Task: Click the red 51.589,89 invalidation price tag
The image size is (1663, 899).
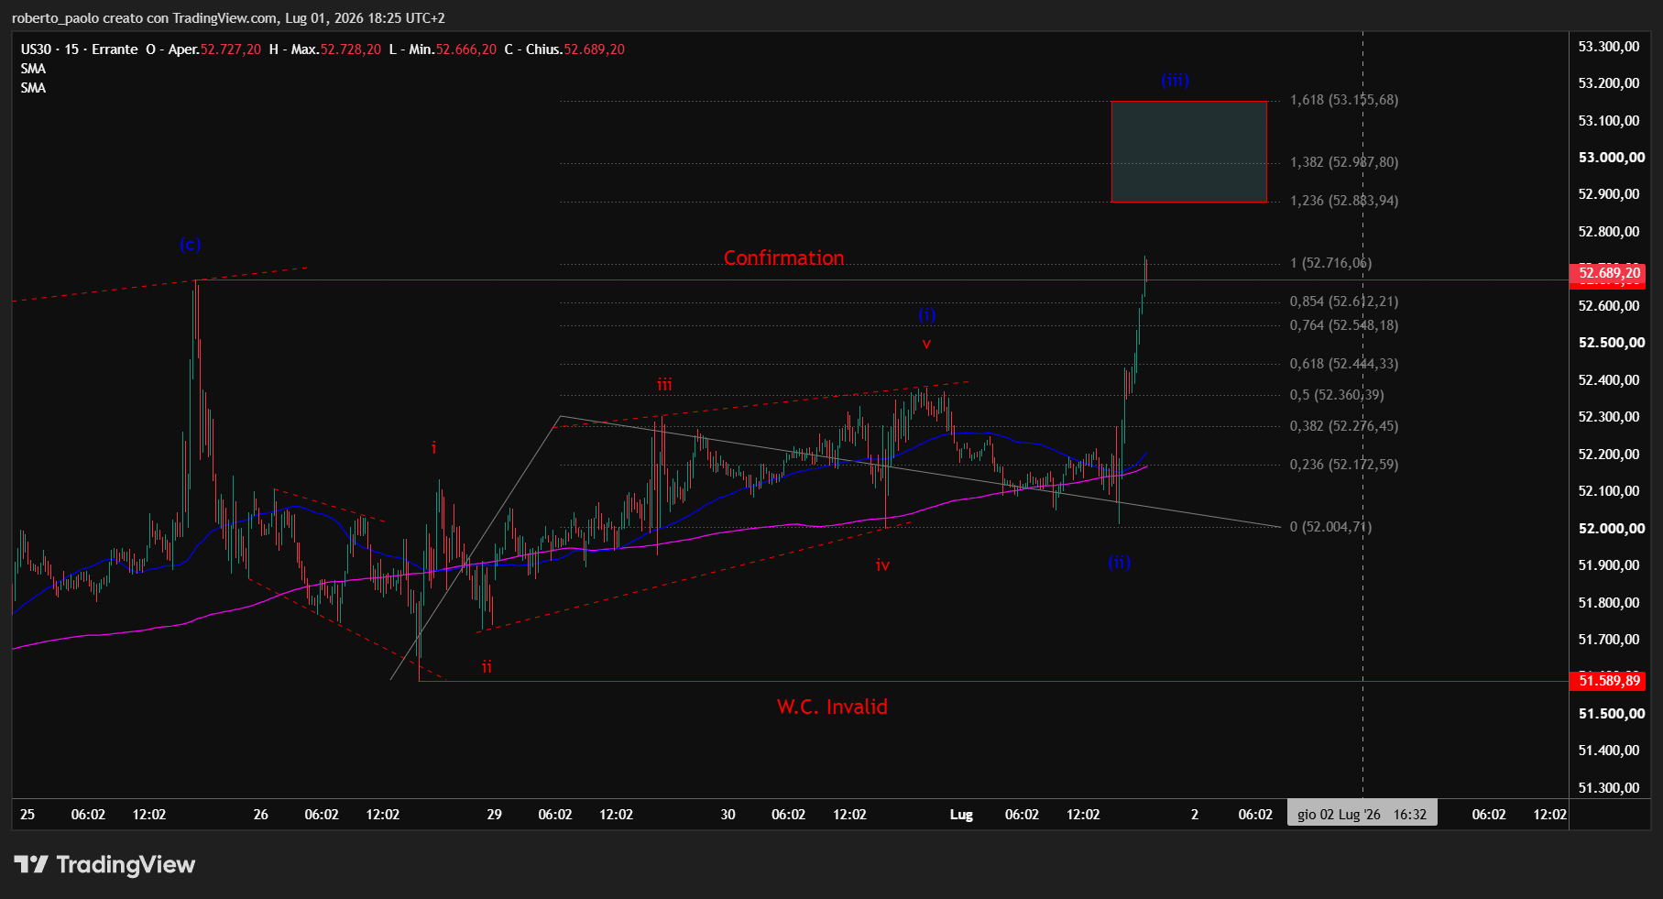Action: [1608, 681]
